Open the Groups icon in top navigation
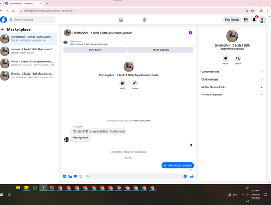This screenshot has width=271, height=205. click(144, 19)
